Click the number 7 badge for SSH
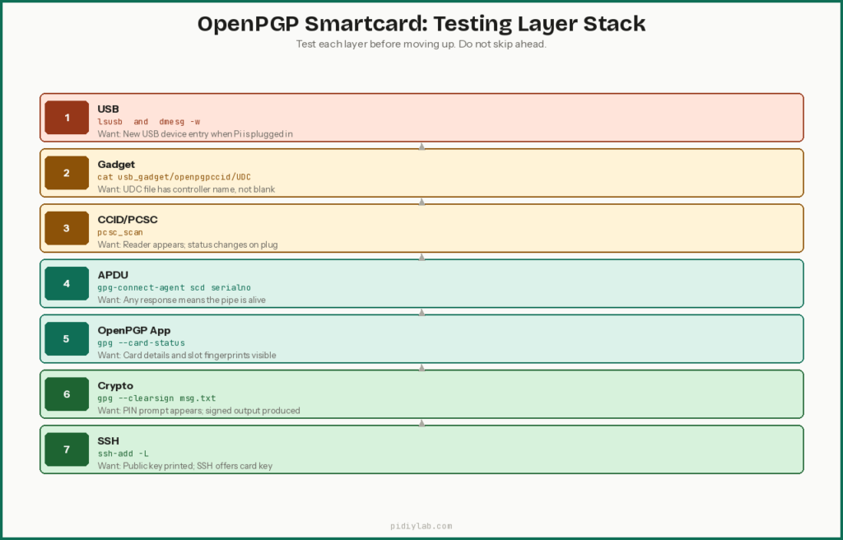Screen dimensions: 843x540 pos(67,449)
